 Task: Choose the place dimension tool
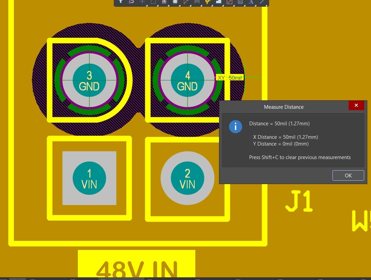click(x=240, y=1)
